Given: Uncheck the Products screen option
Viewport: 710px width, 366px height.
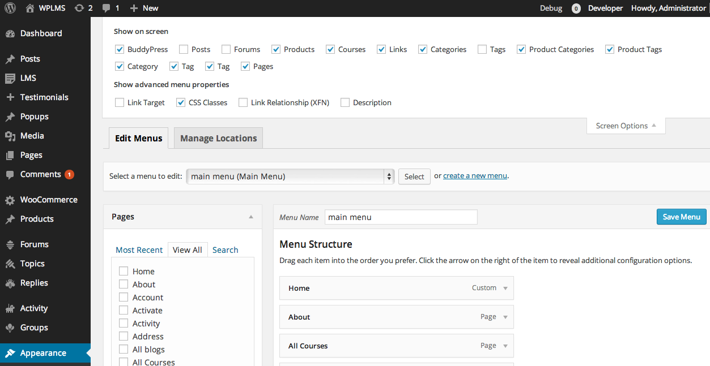Looking at the screenshot, I should coord(276,49).
